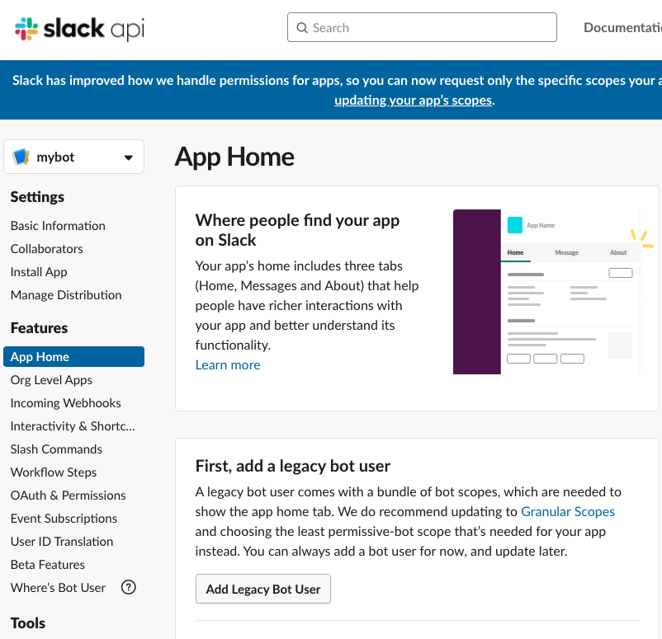Screen dimensions: 662x639
Task: Focus the Search input field
Action: tap(429, 28)
